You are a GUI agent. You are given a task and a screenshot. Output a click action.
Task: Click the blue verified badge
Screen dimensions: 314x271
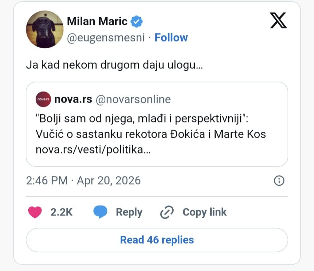click(x=137, y=21)
